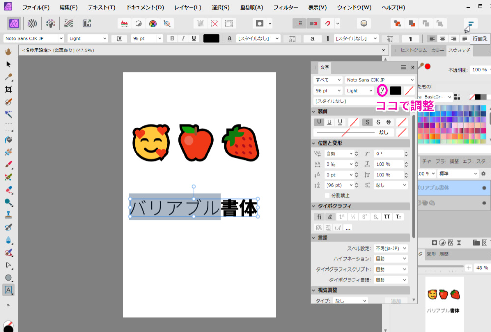The width and height of the screenshot is (491, 332).
Task: Select the Crop tool in the left toolbar
Action: 8,89
